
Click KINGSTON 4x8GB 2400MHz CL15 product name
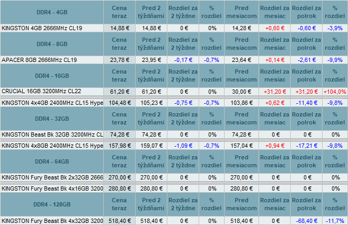52,146
